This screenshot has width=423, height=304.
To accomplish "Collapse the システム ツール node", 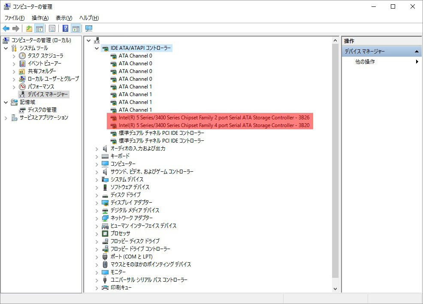I will pos(6,49).
